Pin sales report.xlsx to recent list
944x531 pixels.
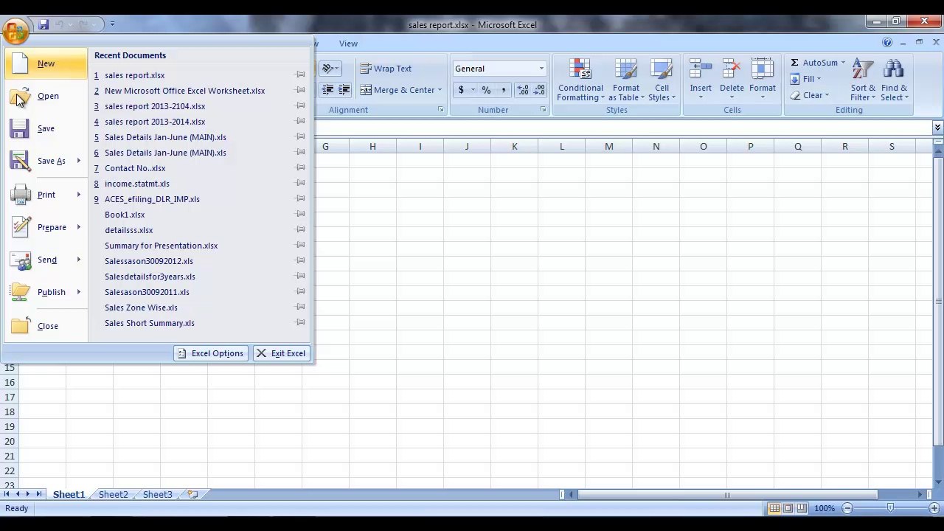click(x=300, y=74)
